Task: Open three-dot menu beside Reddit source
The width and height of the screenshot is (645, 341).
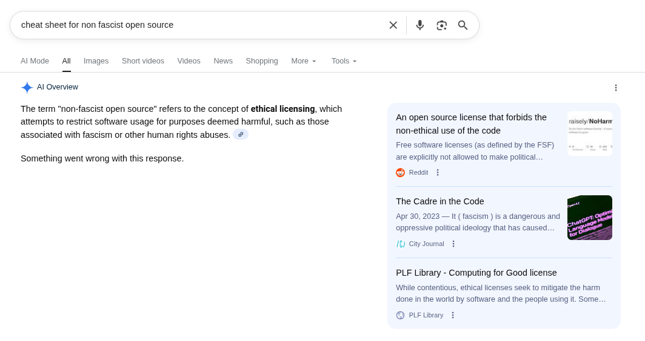Action: [x=437, y=172]
